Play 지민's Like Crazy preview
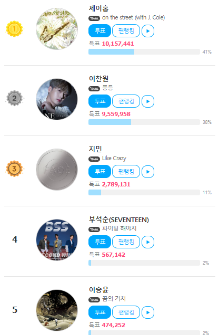Viewport: 219px width, 335px height. tap(148, 172)
